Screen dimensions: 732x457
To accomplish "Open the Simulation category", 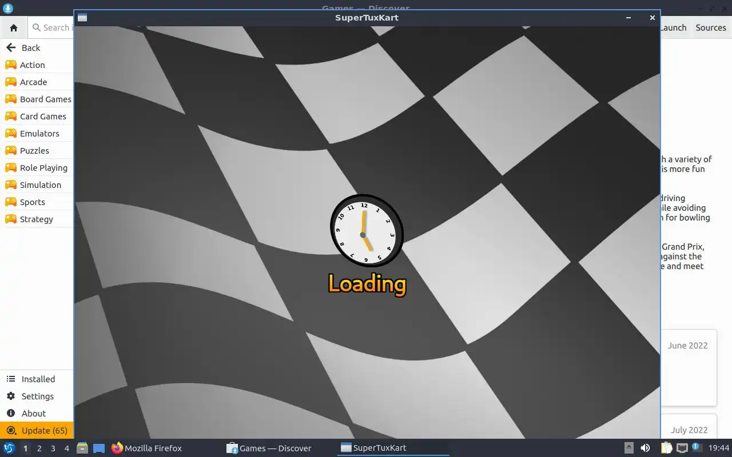I will 37,185.
